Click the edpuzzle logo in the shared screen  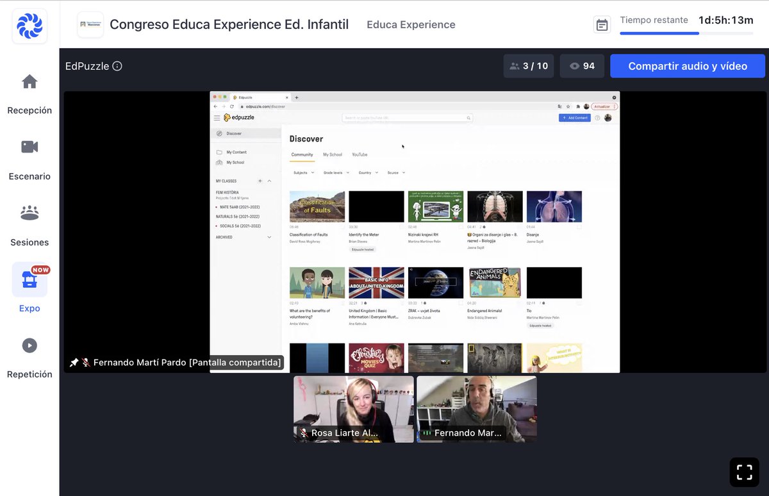click(239, 118)
